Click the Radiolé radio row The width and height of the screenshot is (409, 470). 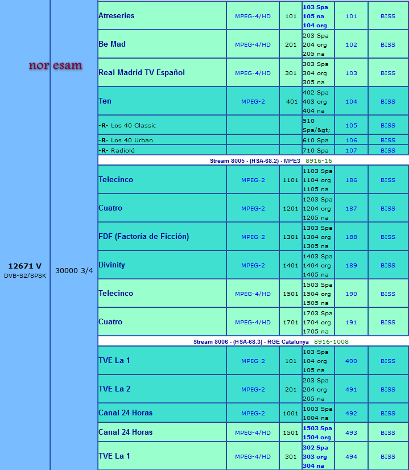117,150
